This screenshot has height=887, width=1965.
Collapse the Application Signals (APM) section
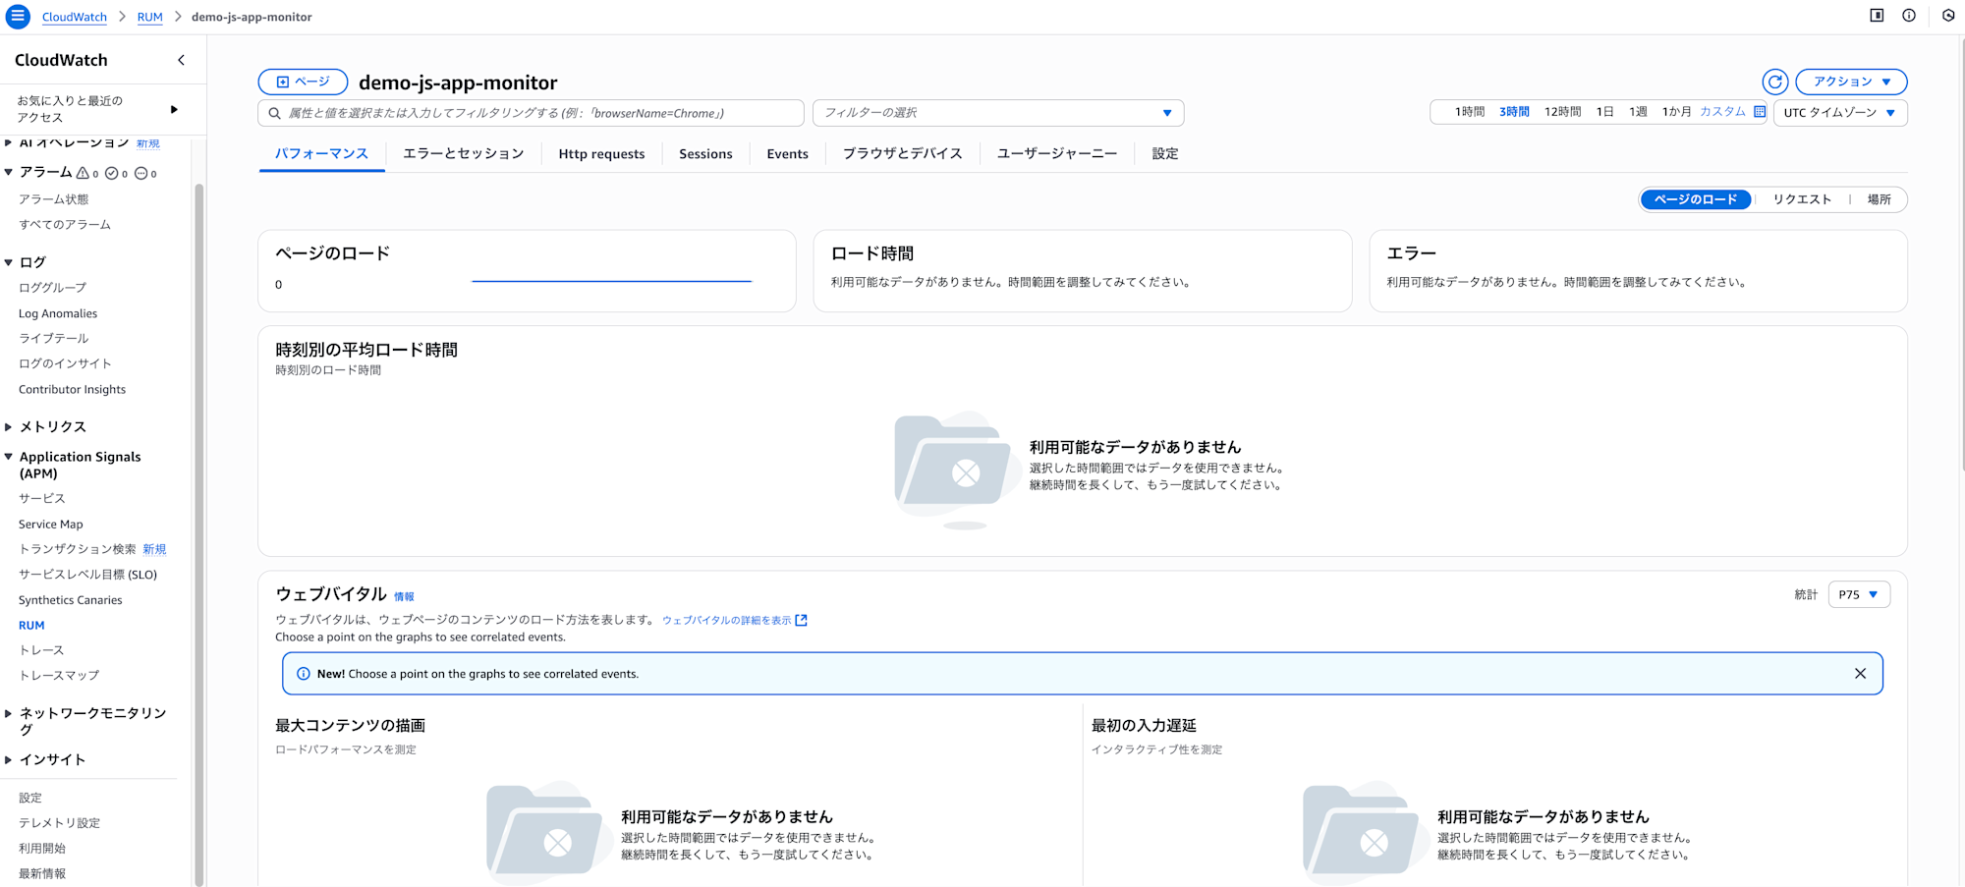(9, 457)
